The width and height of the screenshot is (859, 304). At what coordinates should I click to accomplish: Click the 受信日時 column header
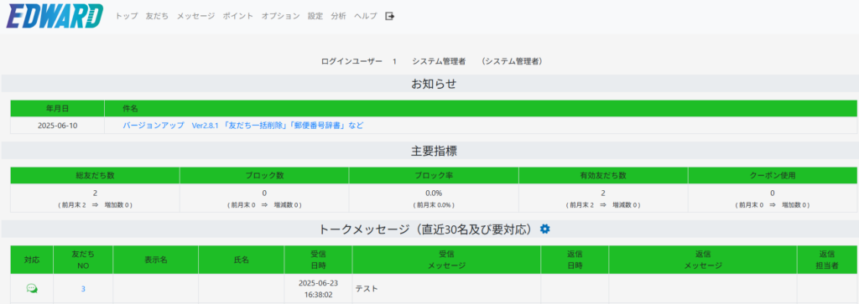[318, 260]
